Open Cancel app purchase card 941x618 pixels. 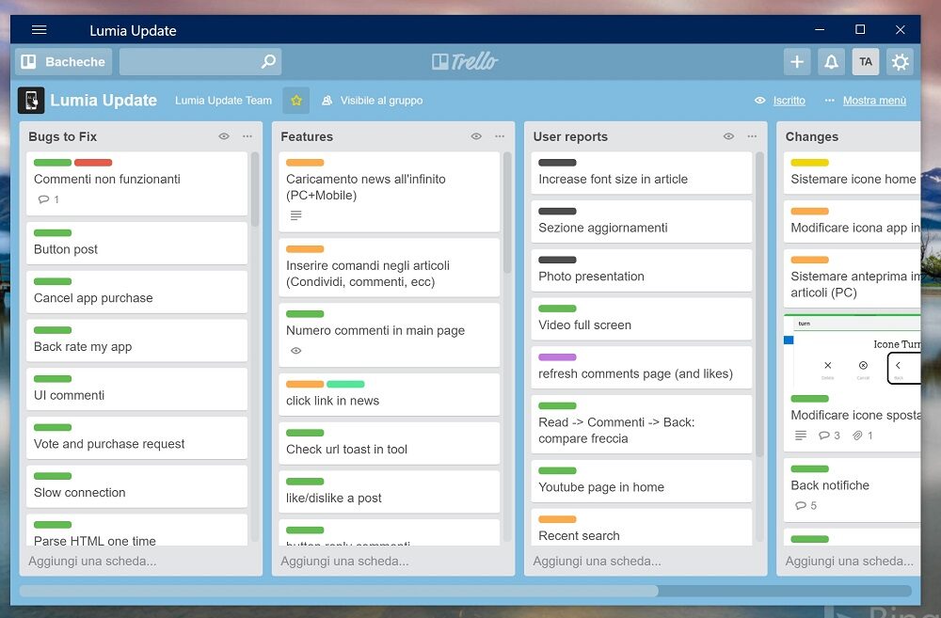[136, 292]
